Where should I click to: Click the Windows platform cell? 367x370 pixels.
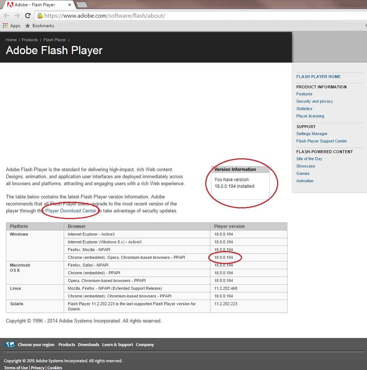[35, 246]
